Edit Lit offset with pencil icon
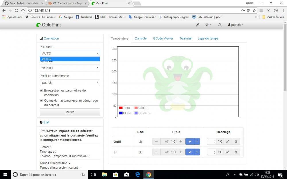The width and height of the screenshot is (287, 179). point(228,152)
